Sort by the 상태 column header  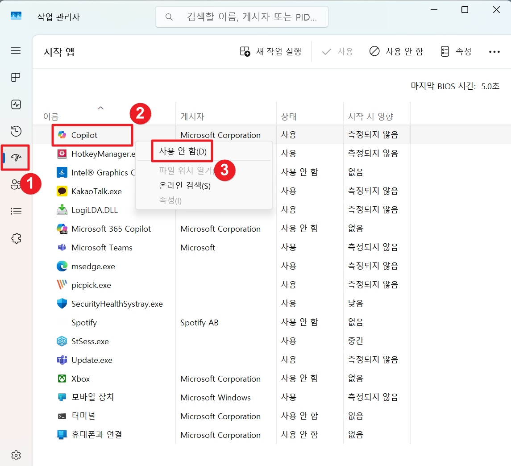click(x=289, y=116)
